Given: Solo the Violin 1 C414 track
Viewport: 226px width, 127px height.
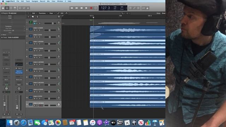Looking at the screenshot, I should click(x=37, y=37).
